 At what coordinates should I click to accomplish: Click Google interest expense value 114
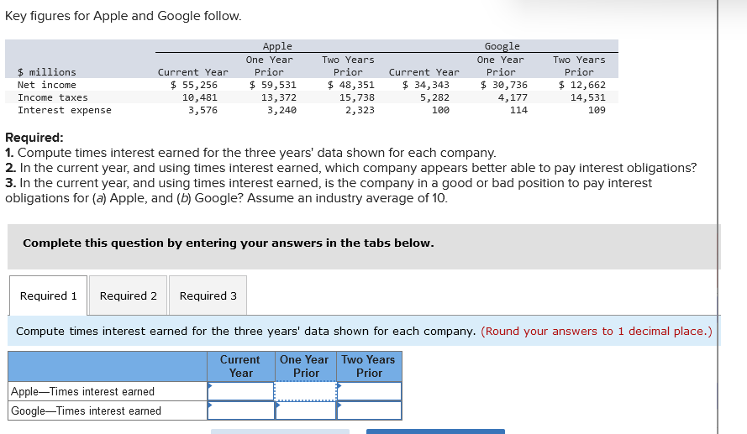coord(518,110)
